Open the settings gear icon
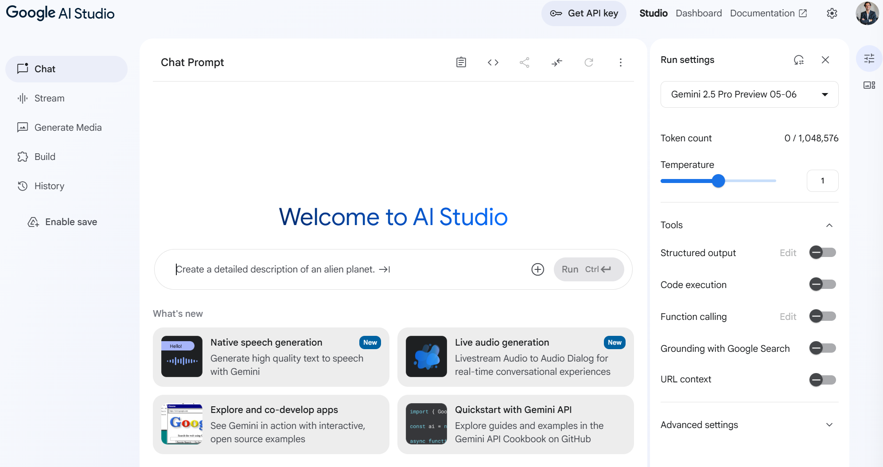This screenshot has height=467, width=883. coord(832,13)
